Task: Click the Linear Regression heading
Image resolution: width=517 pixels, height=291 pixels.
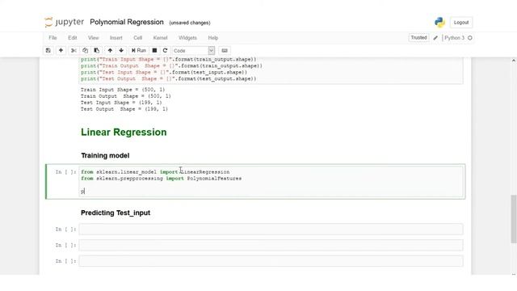Action: coord(124,133)
